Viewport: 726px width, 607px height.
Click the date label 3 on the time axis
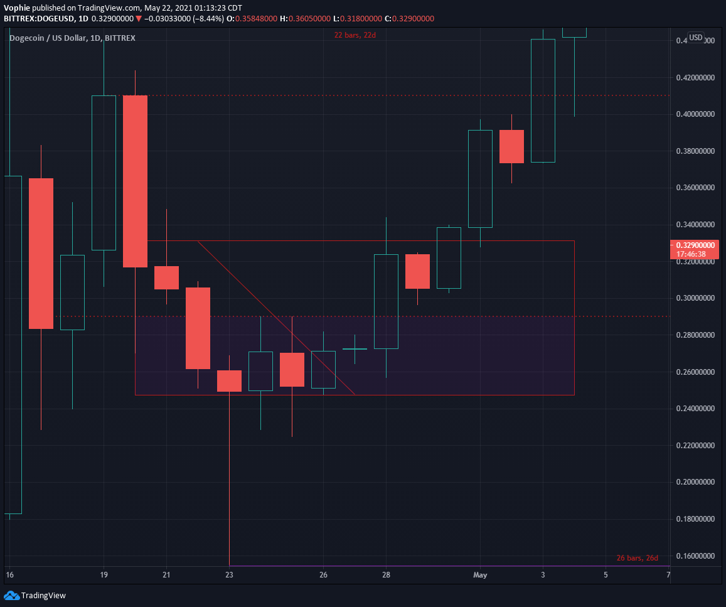pos(543,575)
